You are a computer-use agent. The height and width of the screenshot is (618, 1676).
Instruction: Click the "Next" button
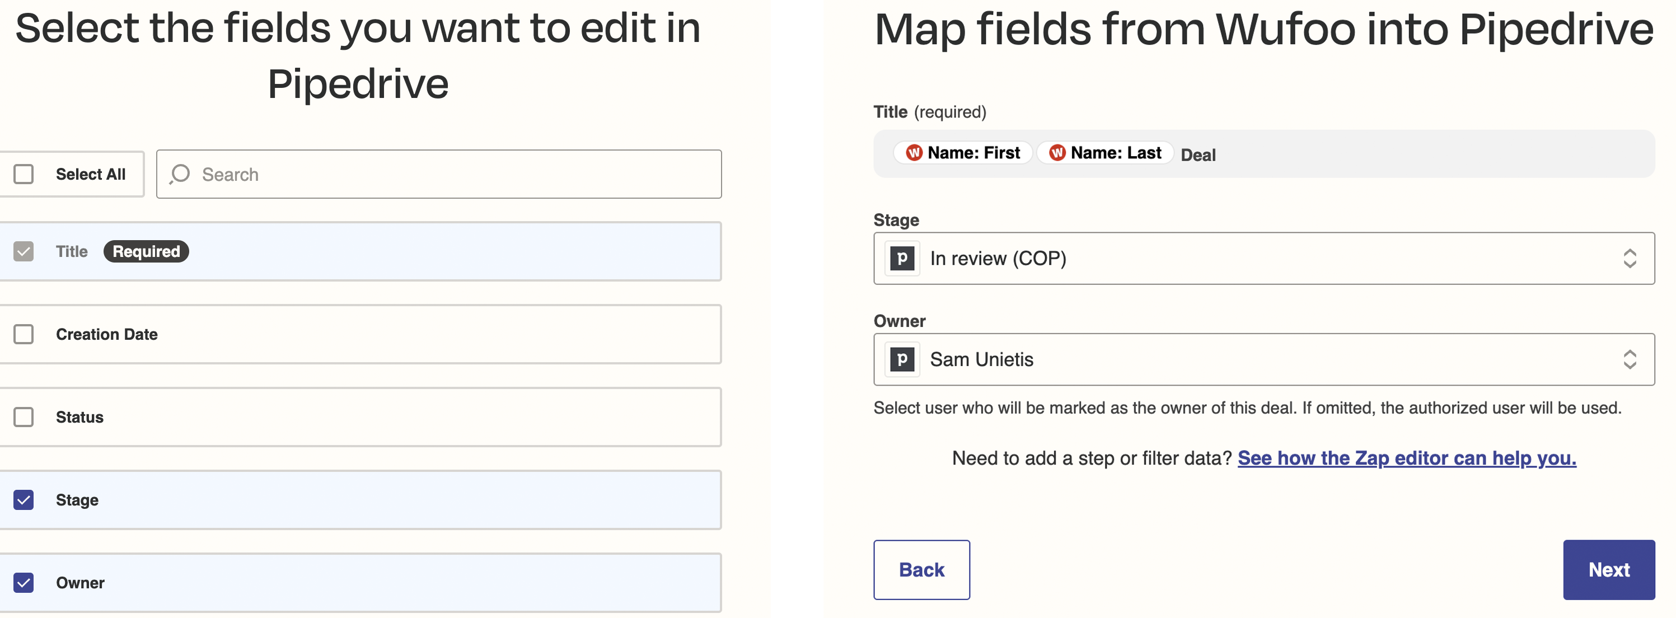[1608, 569]
